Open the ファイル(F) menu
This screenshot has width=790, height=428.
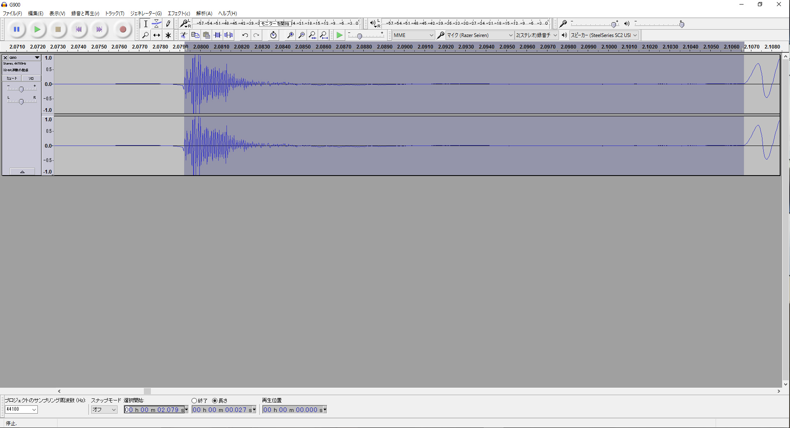tap(12, 14)
